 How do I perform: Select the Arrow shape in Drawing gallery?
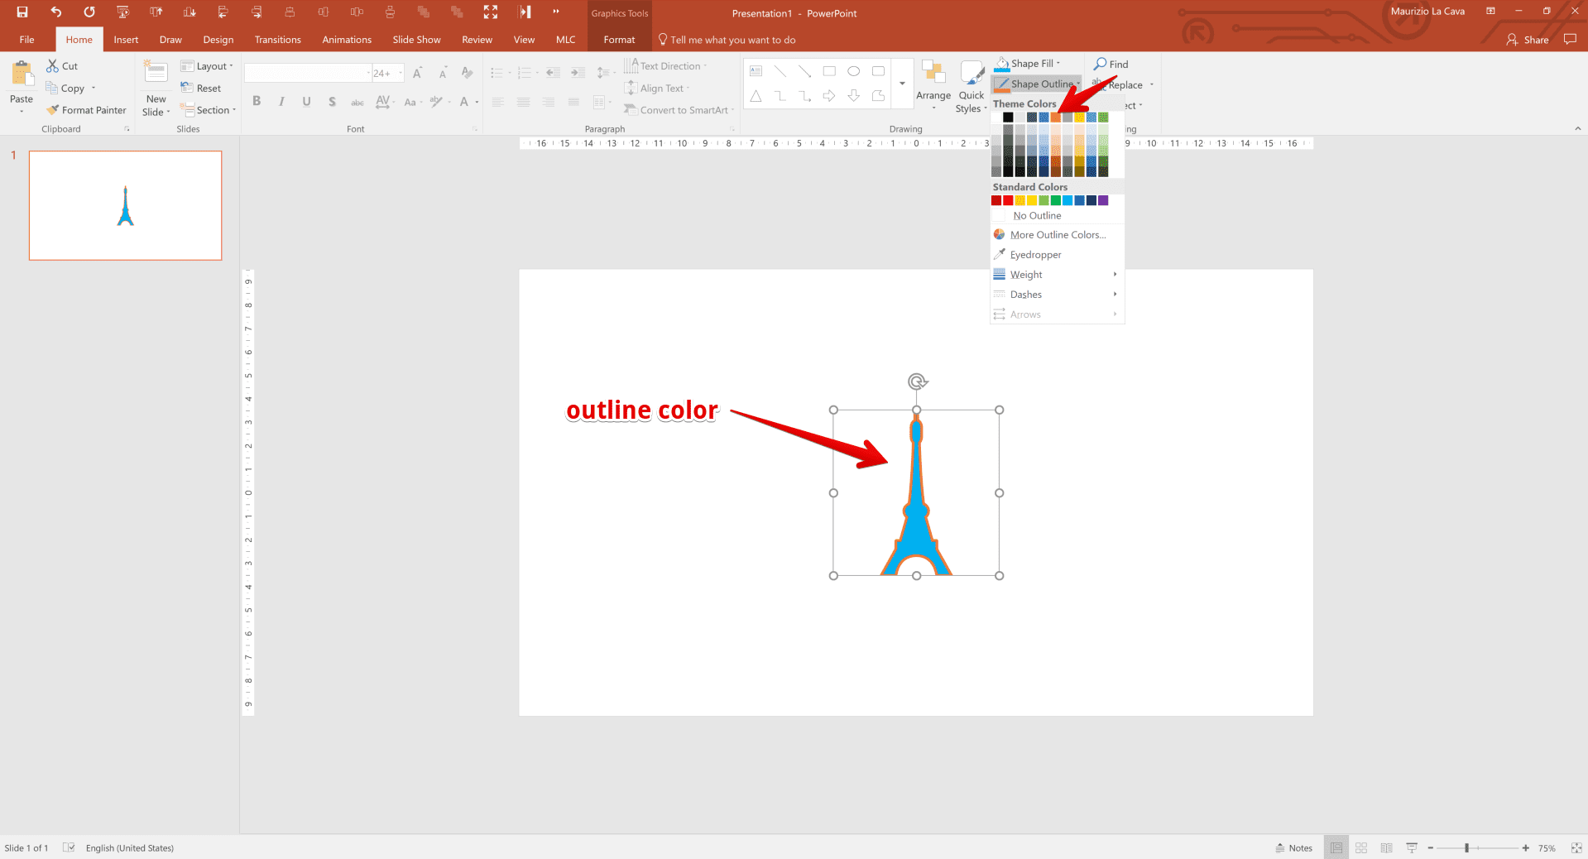click(x=804, y=71)
